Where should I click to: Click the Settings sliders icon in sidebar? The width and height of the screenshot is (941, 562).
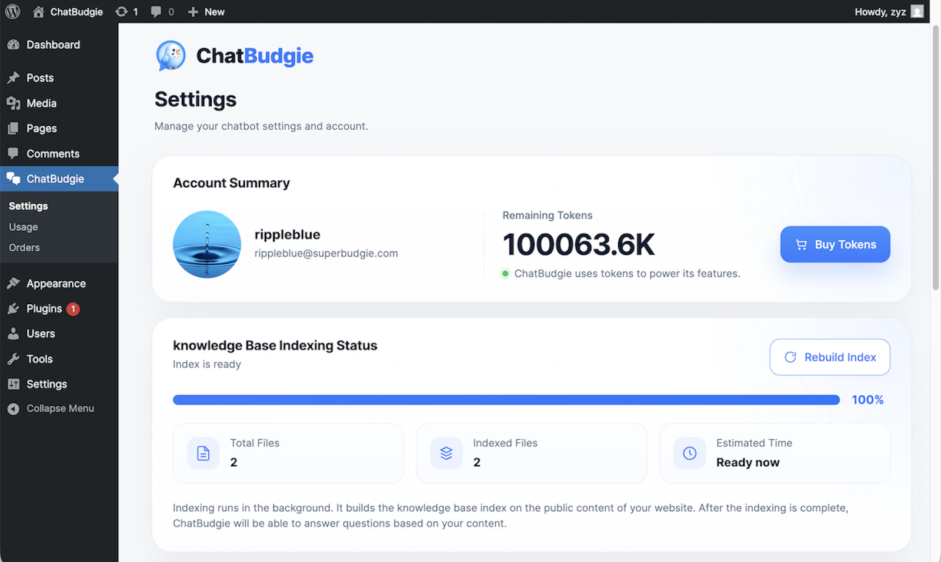coord(14,384)
